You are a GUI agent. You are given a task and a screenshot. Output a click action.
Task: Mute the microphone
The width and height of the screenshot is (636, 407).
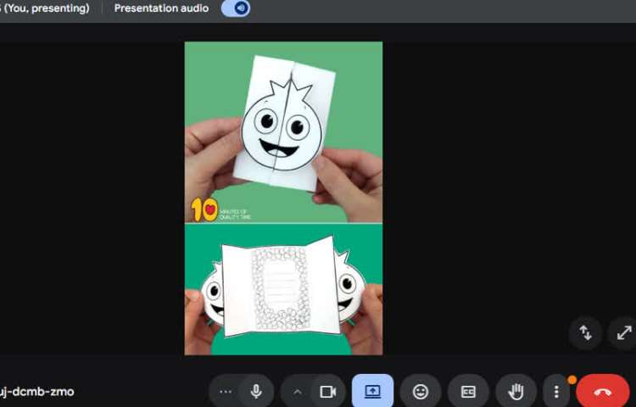[255, 392]
